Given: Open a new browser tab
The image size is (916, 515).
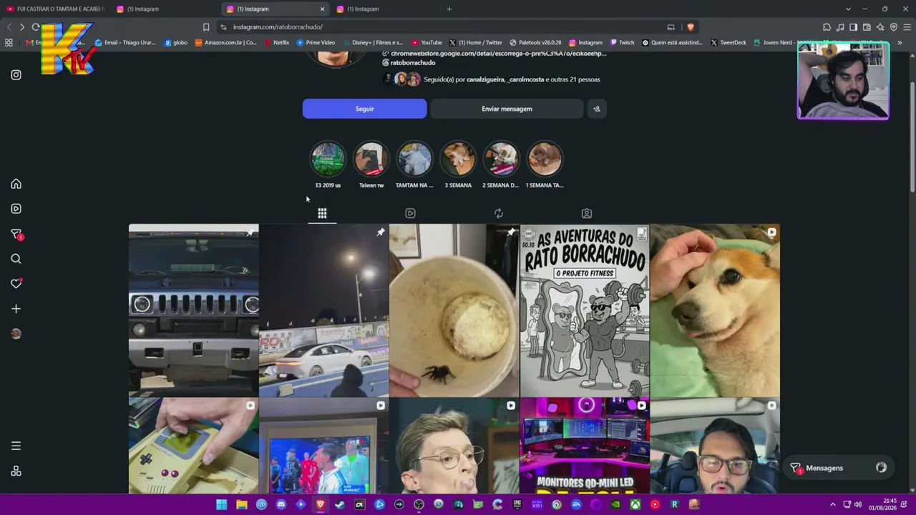Looking at the screenshot, I should click(449, 9).
